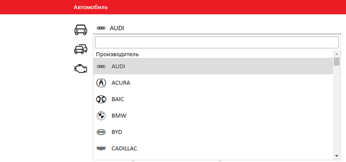Click the Audi rings logo in list
This screenshot has height=162, width=346.
101,66
